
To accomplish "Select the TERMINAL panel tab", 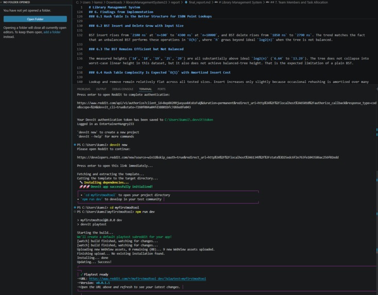I will (145, 89).
